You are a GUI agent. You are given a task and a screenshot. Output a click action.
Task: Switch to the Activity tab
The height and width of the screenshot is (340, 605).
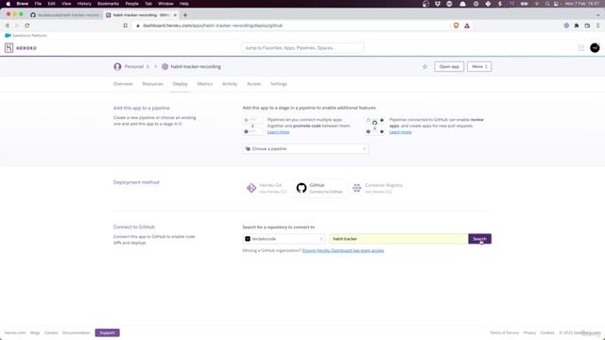pos(230,84)
